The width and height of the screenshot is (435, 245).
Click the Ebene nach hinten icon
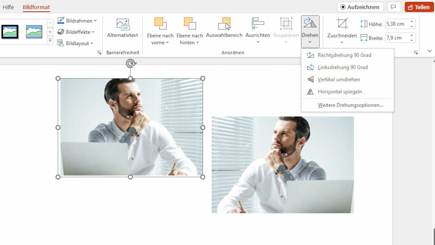coord(190,24)
